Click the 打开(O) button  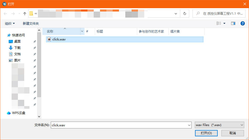click(206, 133)
